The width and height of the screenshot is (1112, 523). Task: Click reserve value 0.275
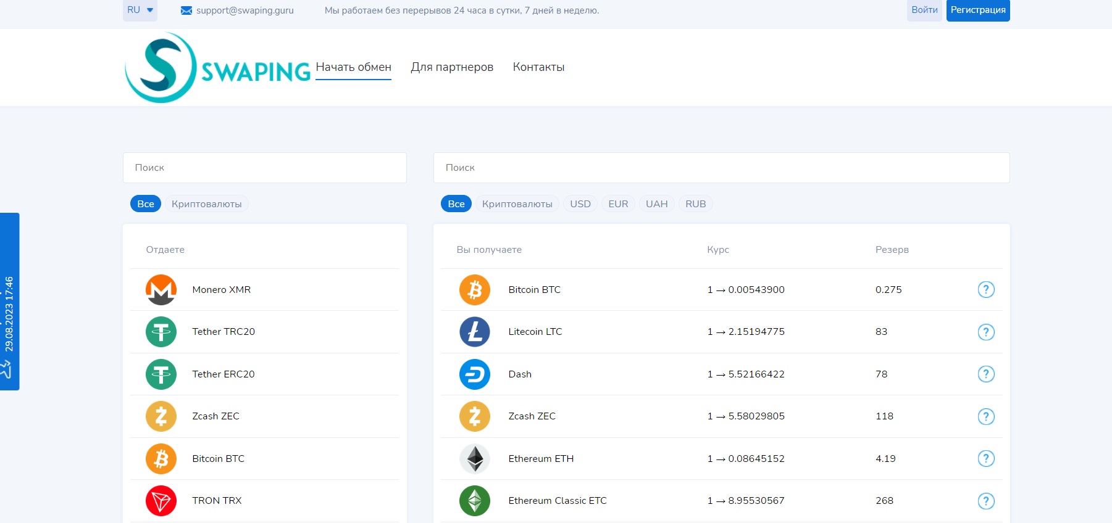point(888,290)
